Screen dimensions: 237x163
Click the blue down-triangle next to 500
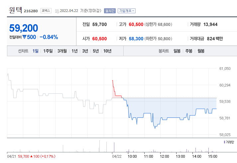(24, 37)
